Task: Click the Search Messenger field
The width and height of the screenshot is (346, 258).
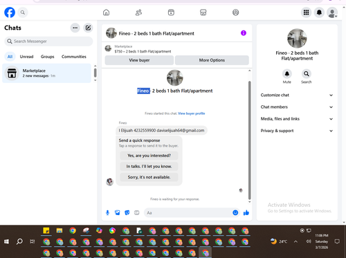Action: [x=48, y=42]
